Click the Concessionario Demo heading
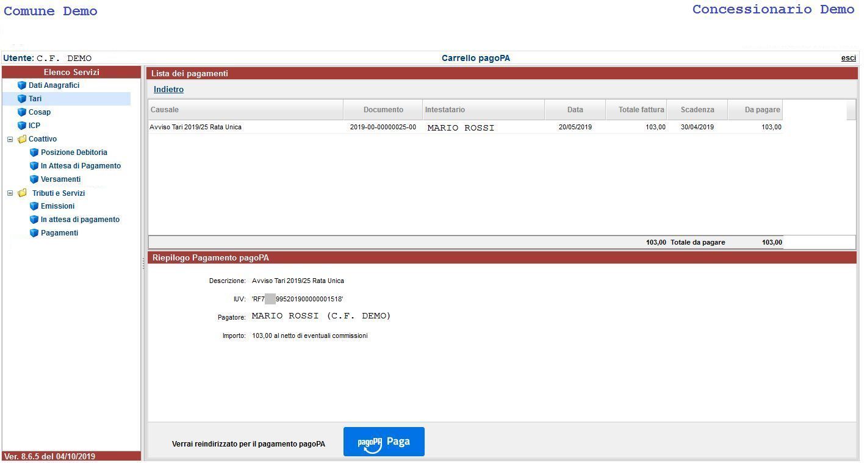This screenshot has height=463, width=867. (x=773, y=9)
